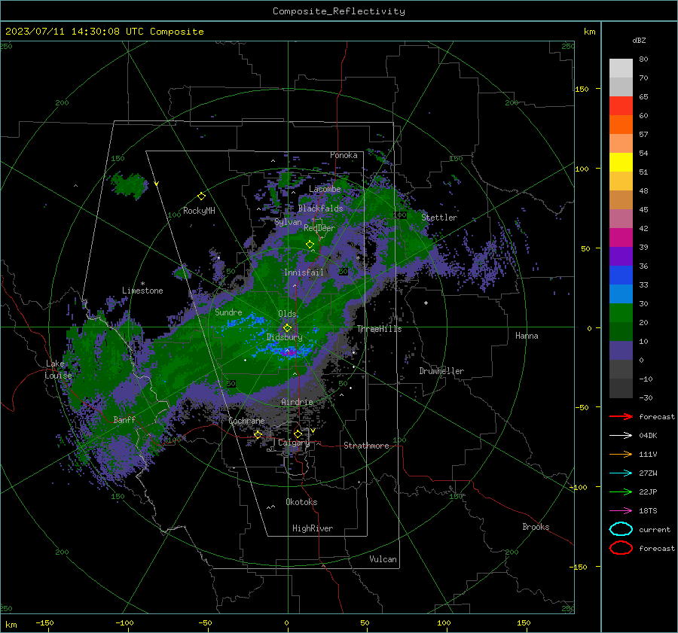Click the 18TS legend label
The image size is (678, 633).
(648, 511)
